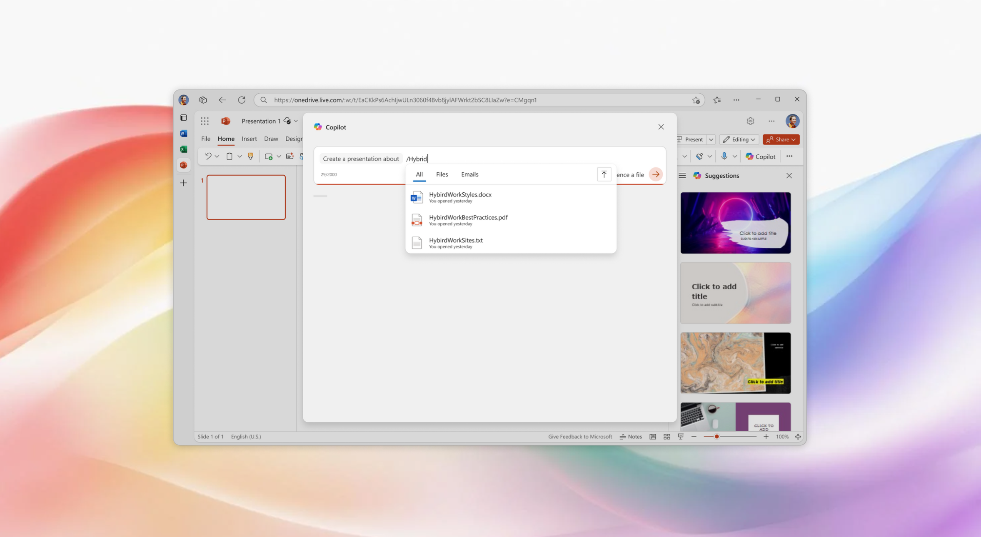Expand the Present options arrow

711,139
